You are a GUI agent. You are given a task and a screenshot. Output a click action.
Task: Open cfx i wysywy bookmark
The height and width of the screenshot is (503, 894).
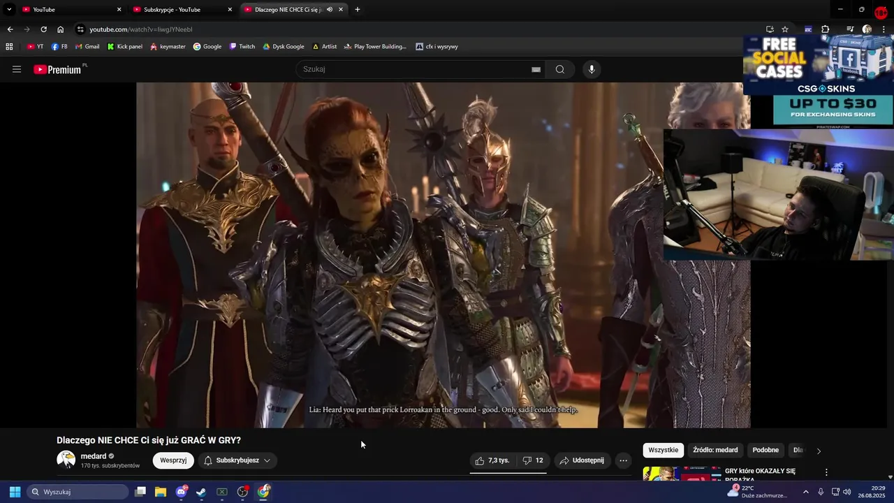pyautogui.click(x=437, y=47)
